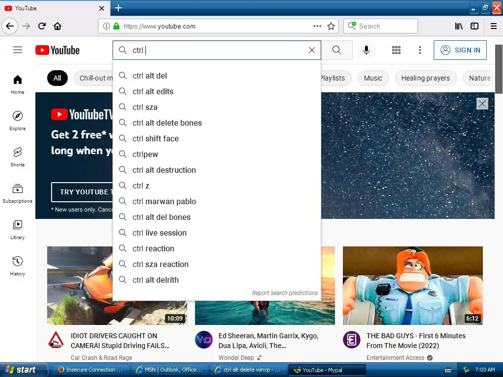Click the page vertical scrollbar thumb
The image size is (503, 377).
click(x=499, y=69)
